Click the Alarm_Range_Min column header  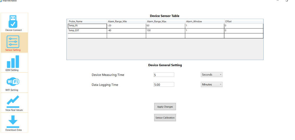(126, 21)
